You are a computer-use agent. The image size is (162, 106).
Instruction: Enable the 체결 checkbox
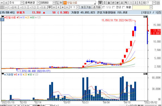pyautogui.click(x=123, y=7)
